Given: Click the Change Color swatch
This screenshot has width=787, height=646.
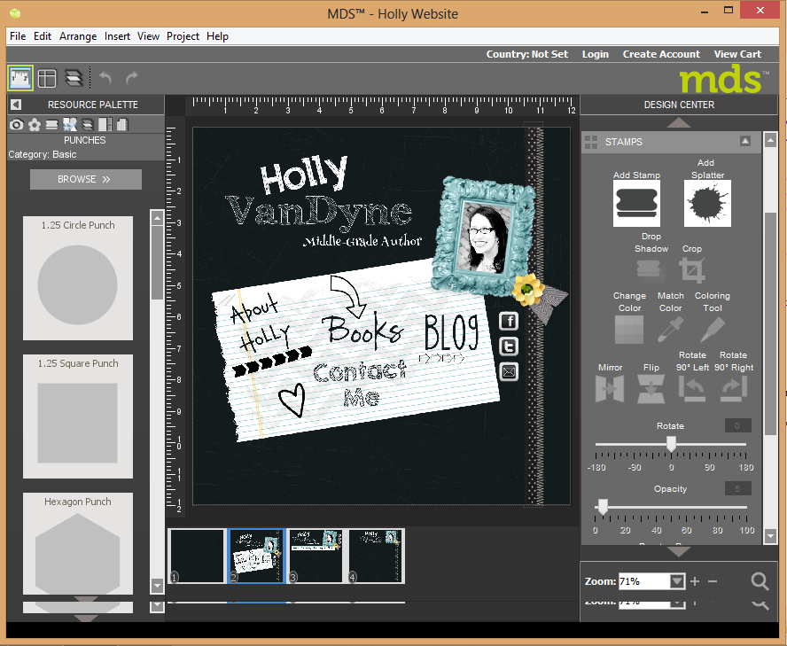Looking at the screenshot, I should pos(629,331).
